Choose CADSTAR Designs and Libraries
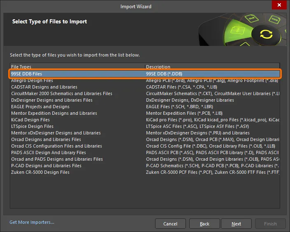Viewport: 290px width, 232px height. (44, 87)
